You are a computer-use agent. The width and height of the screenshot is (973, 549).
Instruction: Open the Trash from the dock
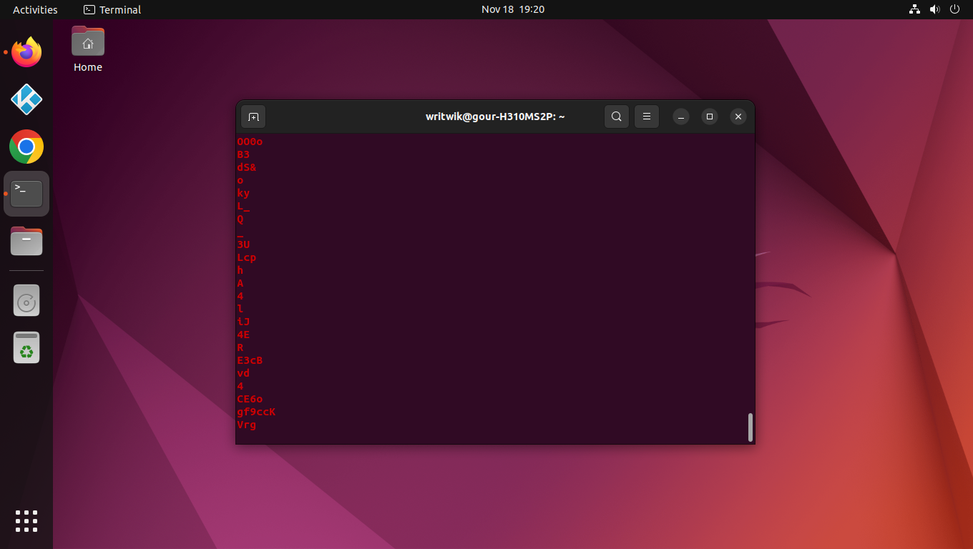[26, 347]
